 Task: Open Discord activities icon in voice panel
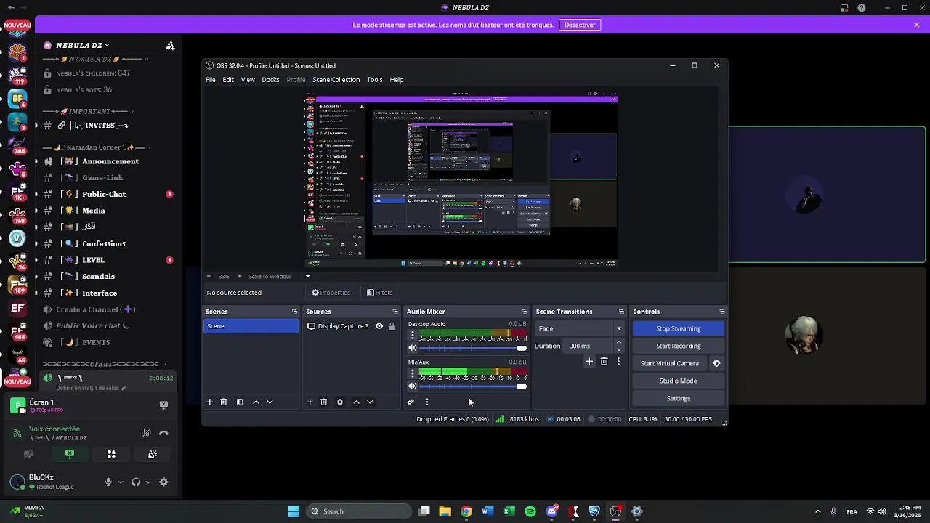tap(111, 454)
